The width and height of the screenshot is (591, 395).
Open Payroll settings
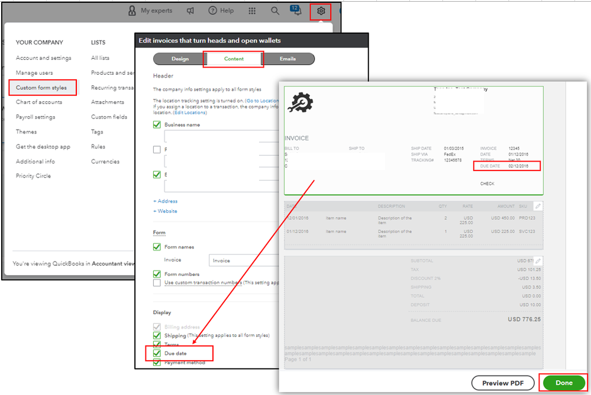coord(35,117)
